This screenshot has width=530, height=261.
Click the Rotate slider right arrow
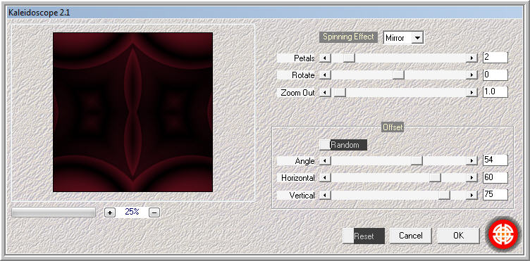tap(472, 75)
